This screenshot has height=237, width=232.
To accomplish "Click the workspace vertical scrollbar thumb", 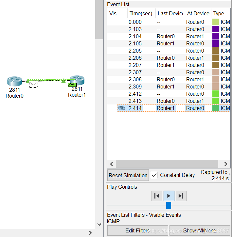I will pyautogui.click(x=99, y=20).
